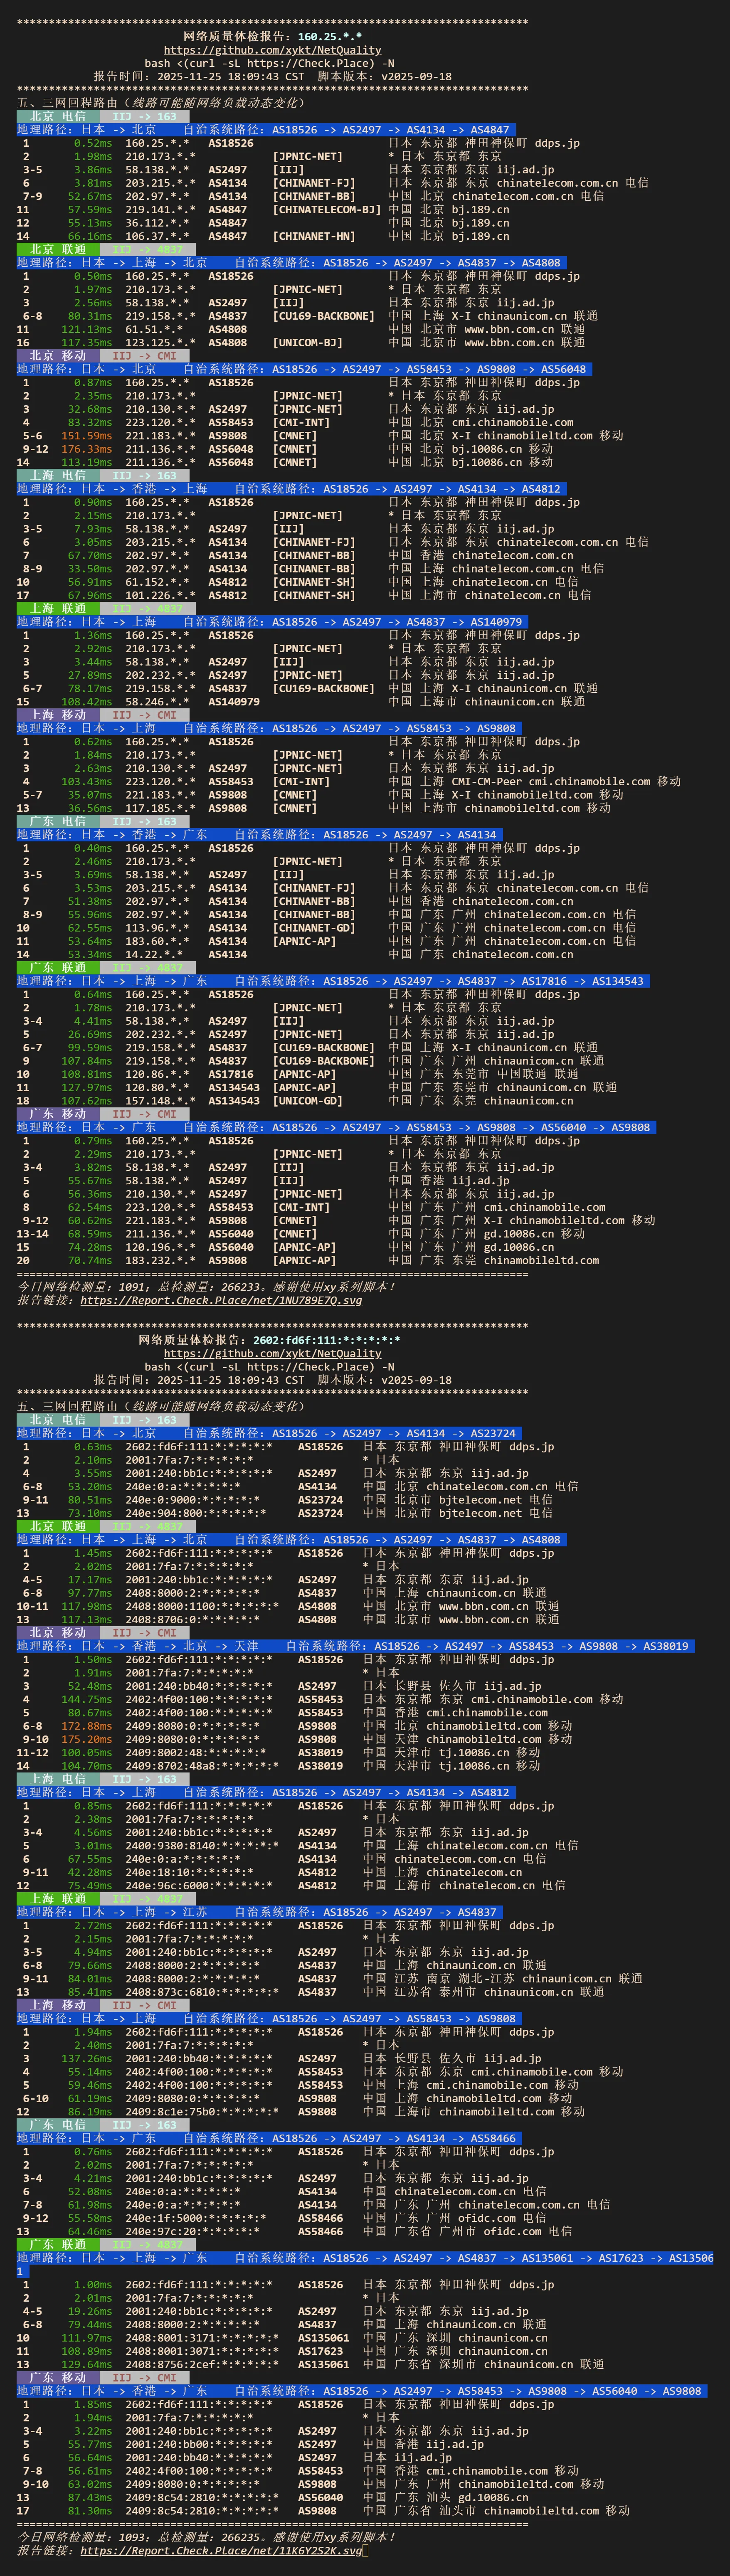Click the IP address 157.148.*.*
The image size is (730, 2576).
click(x=160, y=1101)
